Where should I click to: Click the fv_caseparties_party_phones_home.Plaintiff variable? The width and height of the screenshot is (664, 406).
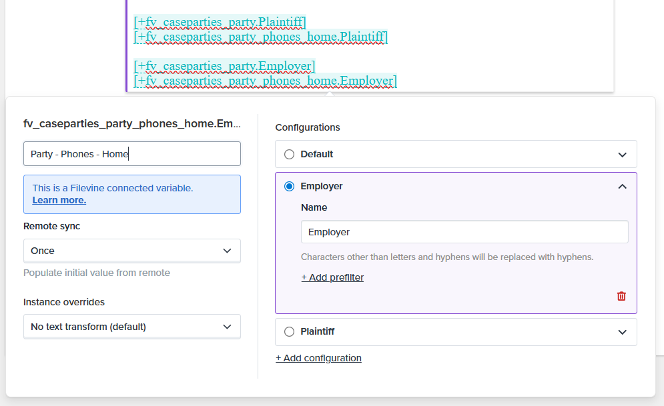pyautogui.click(x=260, y=37)
